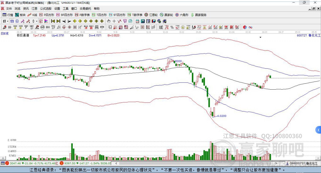This screenshot has height=173, width=321.
Task: Click the yin-yang taiji icon
Action: (x=245, y=27)
